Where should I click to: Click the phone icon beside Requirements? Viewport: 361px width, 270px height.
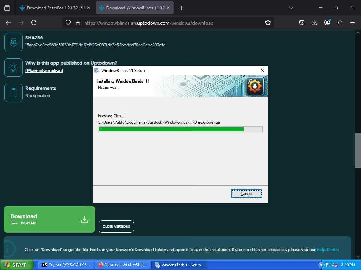click(13, 93)
